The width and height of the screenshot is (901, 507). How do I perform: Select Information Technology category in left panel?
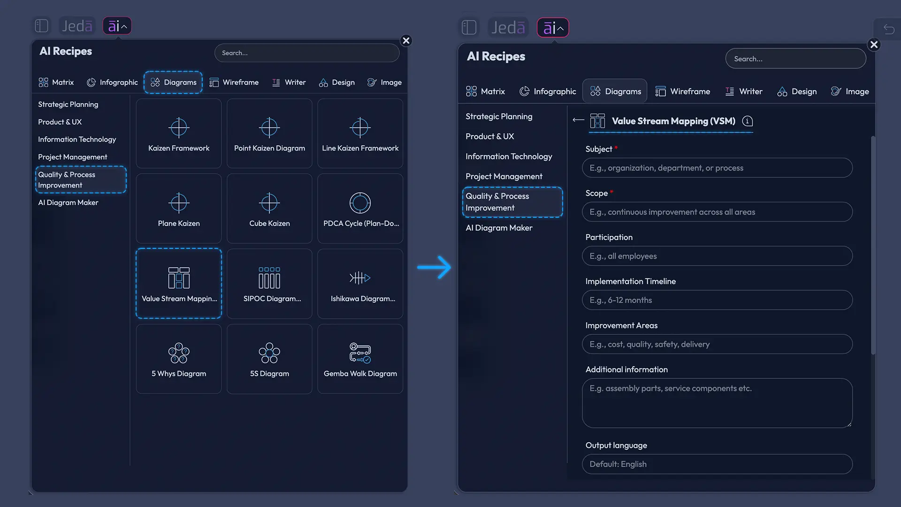click(x=77, y=139)
